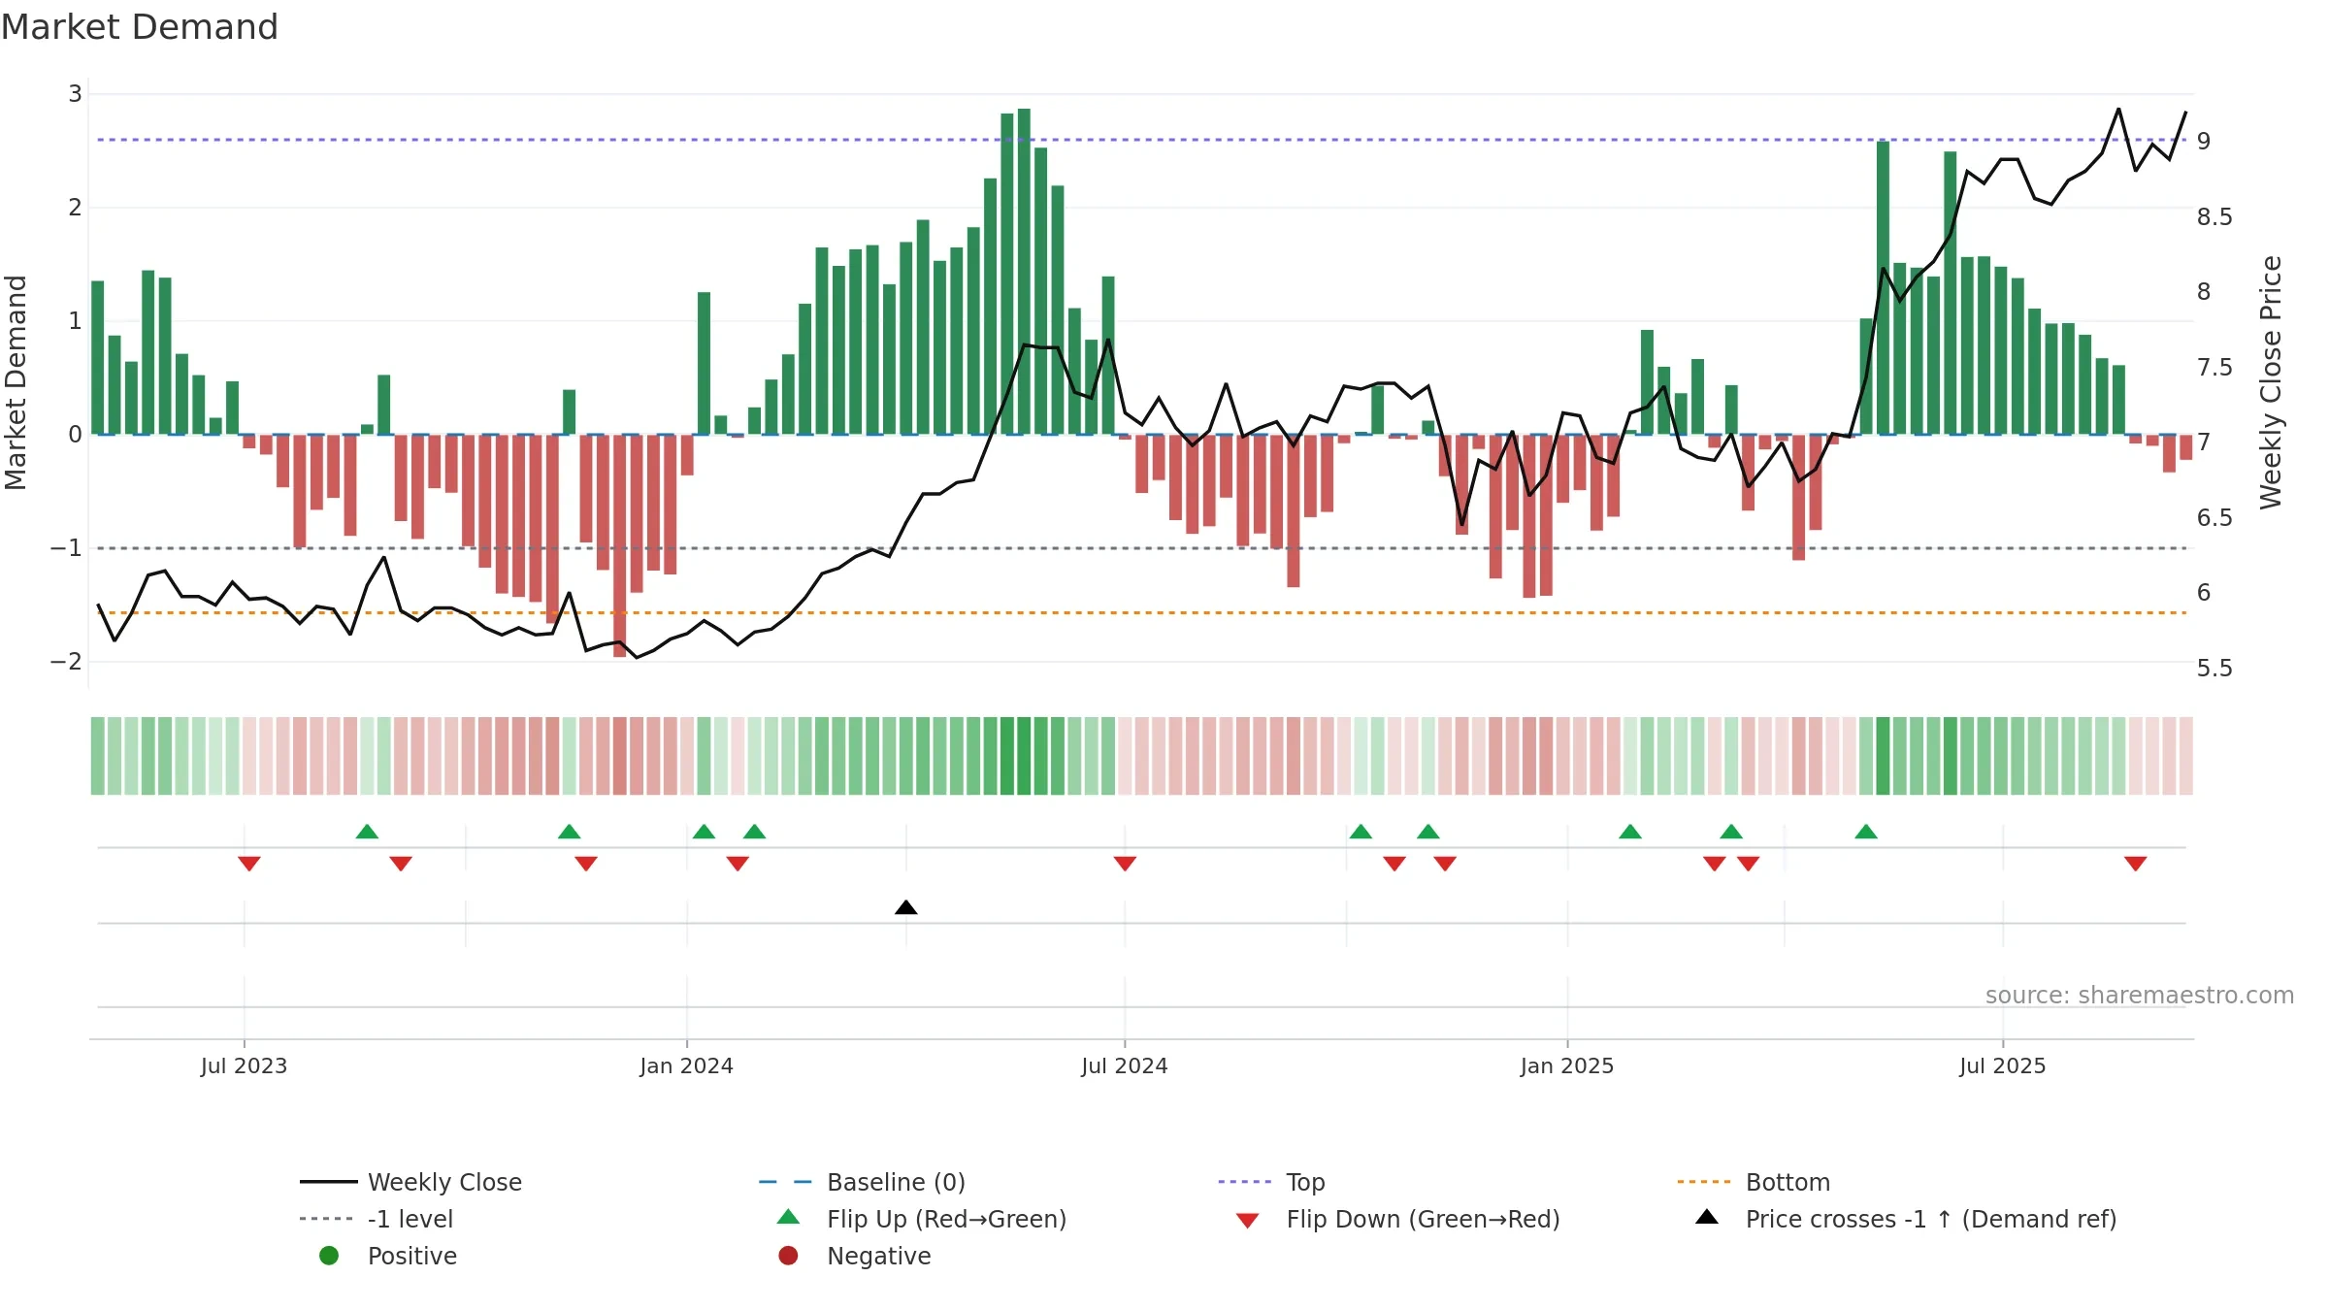Click the 9 tick on price axis
This screenshot has width=2329, height=1310.
[x=2205, y=142]
